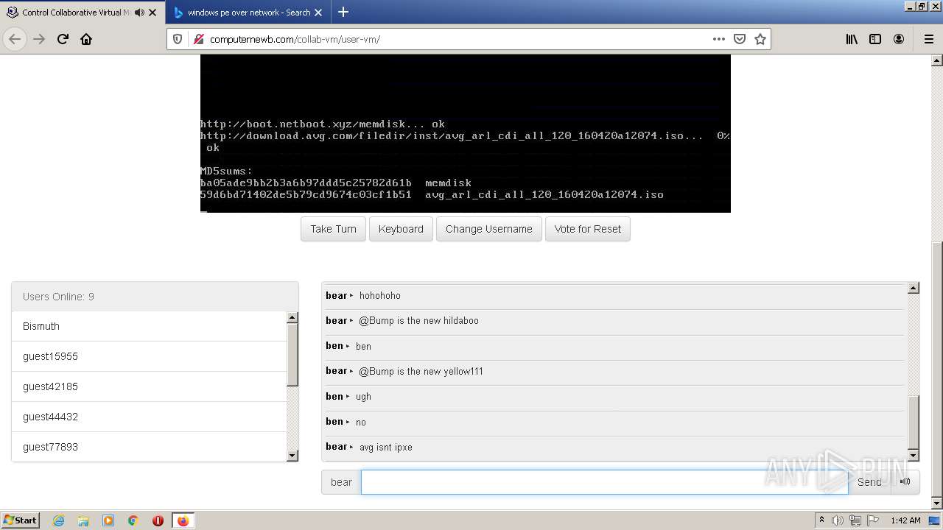Click Change Username button
This screenshot has height=530, width=943.
[x=489, y=229]
